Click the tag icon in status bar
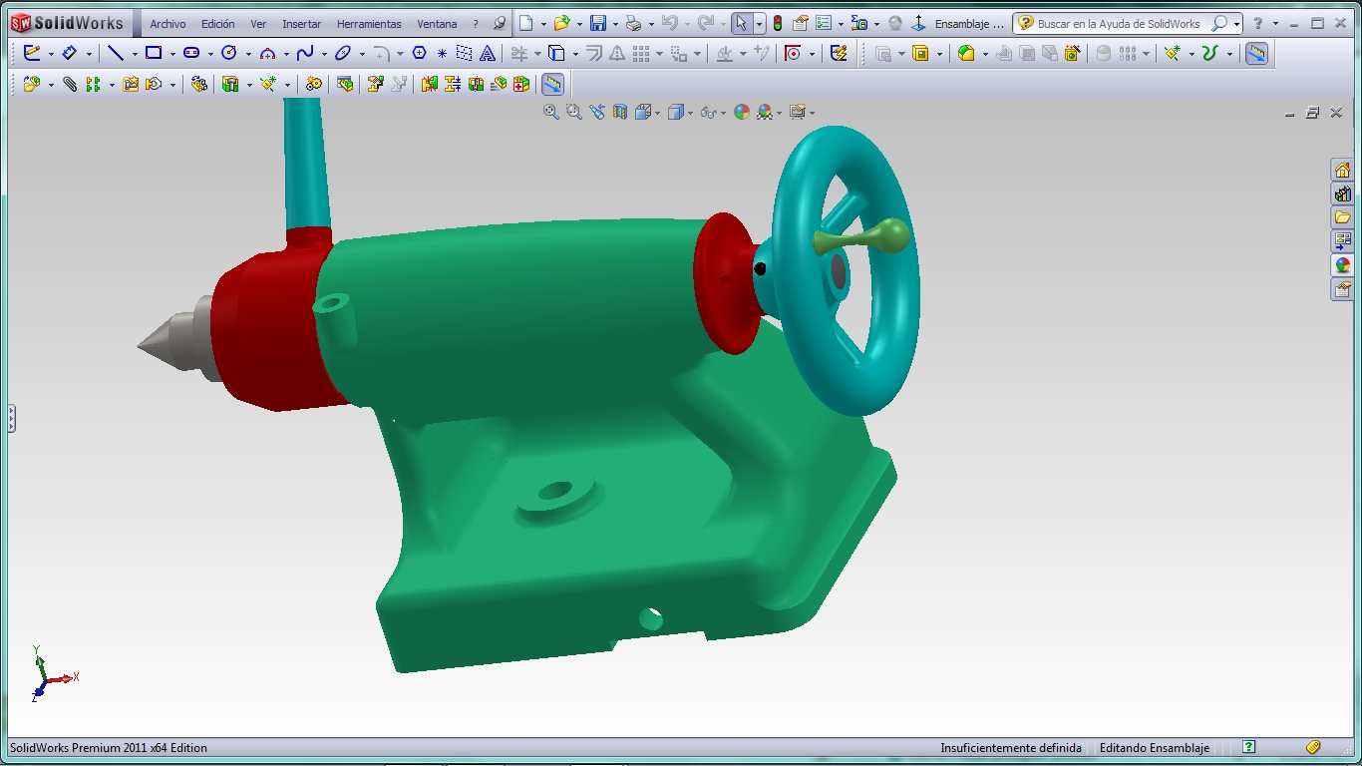1362x766 pixels. [1313, 747]
